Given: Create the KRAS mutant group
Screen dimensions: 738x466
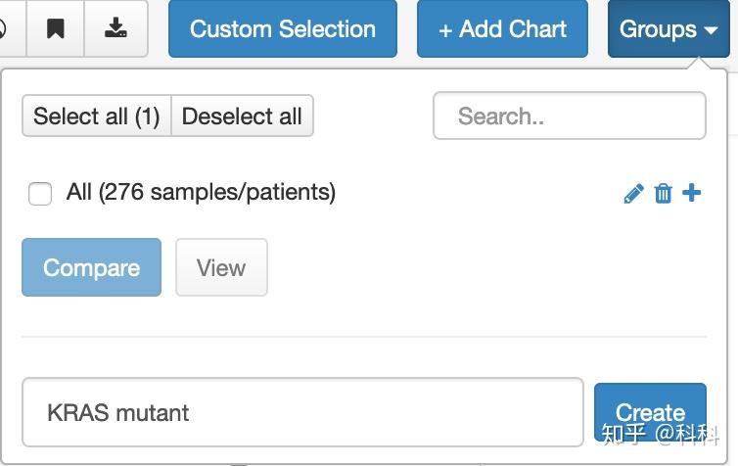Looking at the screenshot, I should click(650, 412).
